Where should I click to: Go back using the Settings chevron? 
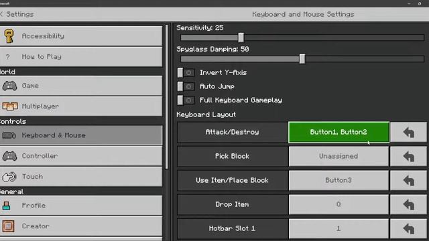(1, 14)
